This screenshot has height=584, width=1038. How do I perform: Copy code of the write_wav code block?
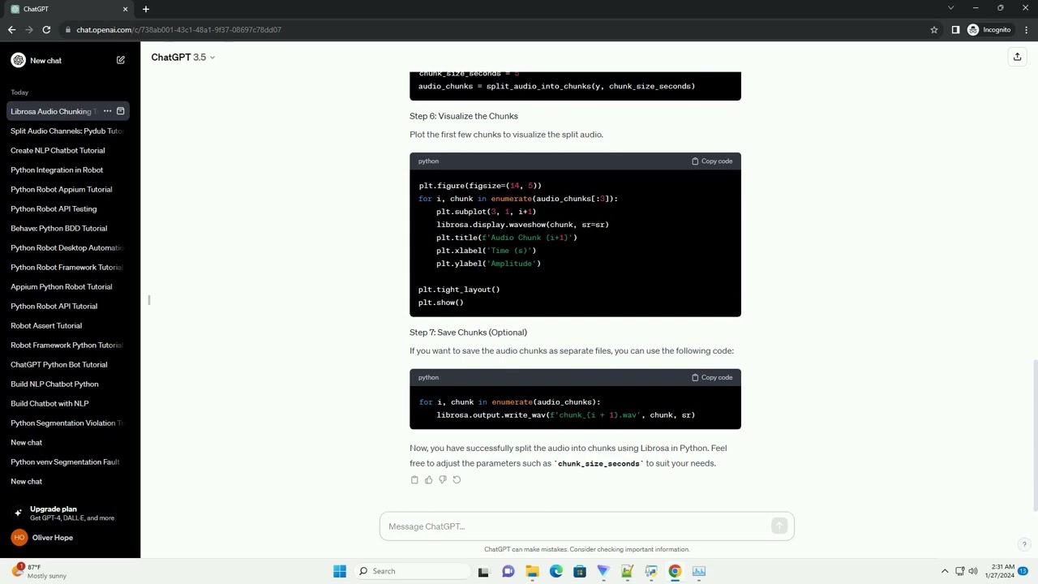click(712, 377)
